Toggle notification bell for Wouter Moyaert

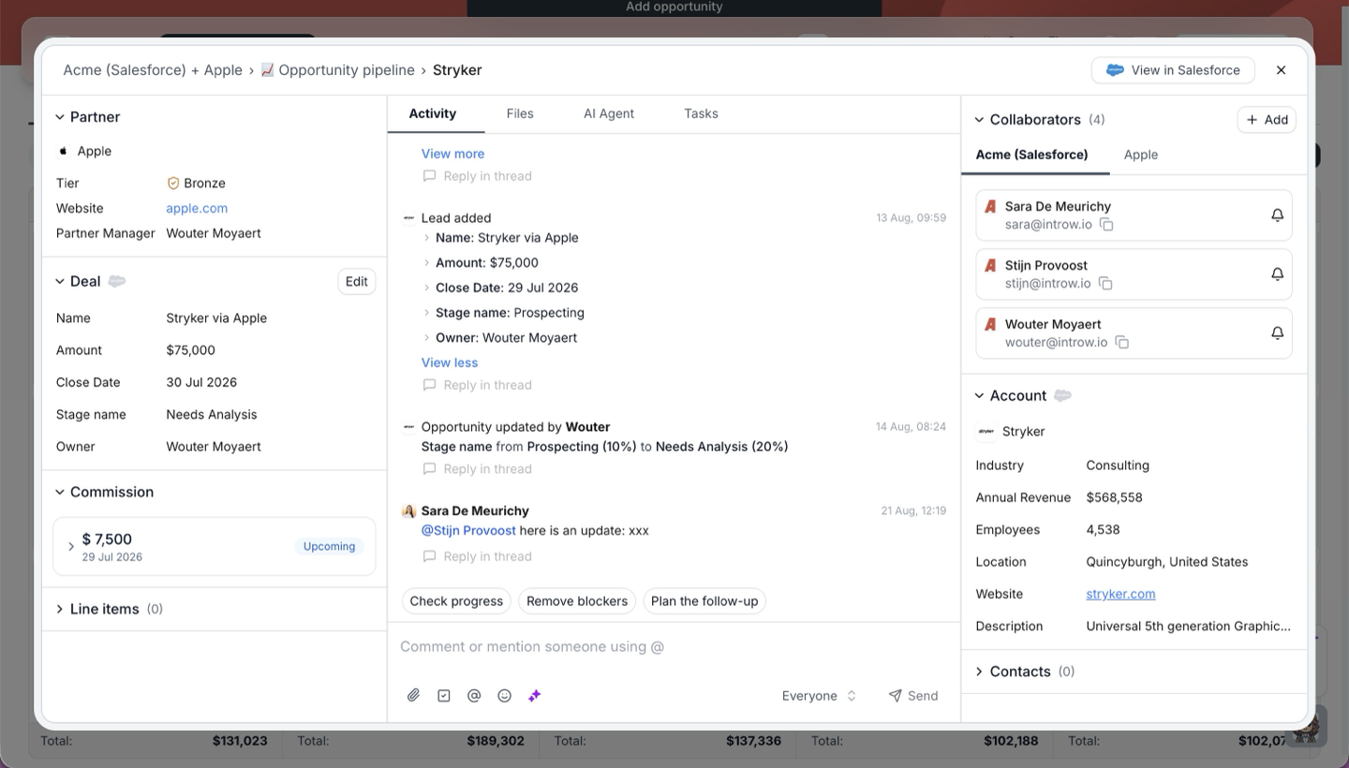1277,333
